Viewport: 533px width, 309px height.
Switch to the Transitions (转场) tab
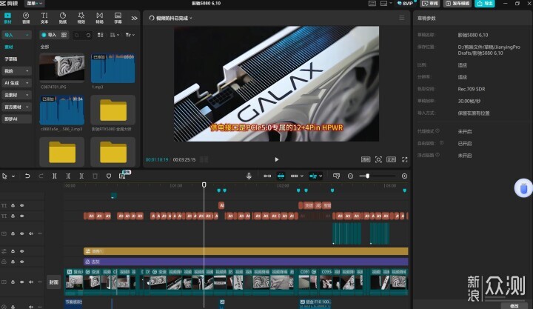point(100,18)
